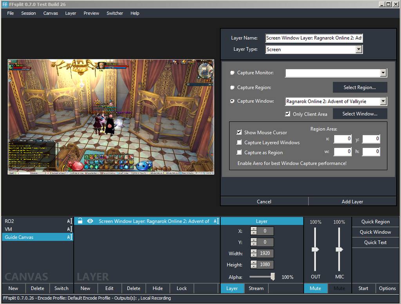Create a New layer
This screenshot has height=304, width=401.
tap(85, 288)
